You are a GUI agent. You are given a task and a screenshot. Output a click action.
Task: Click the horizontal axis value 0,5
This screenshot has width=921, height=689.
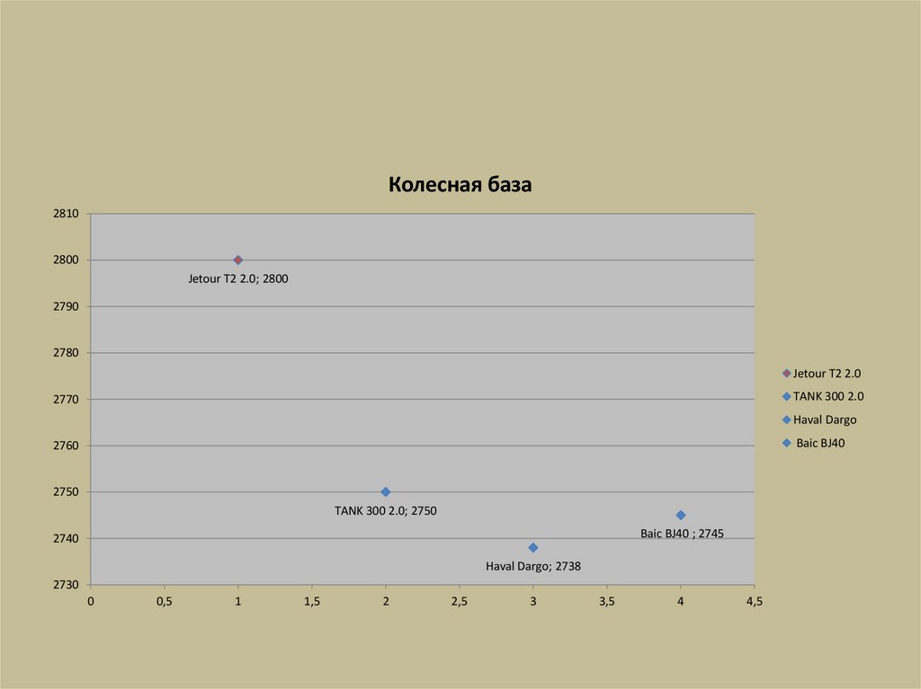click(x=165, y=602)
